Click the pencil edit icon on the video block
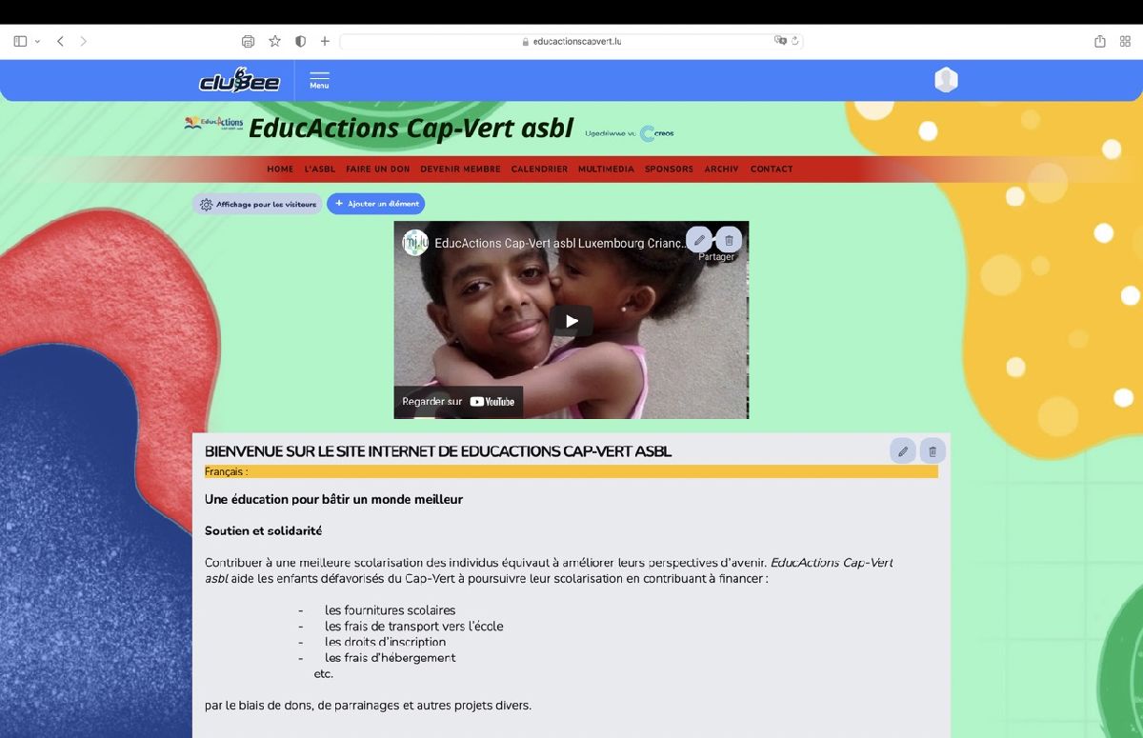Image resolution: width=1143 pixels, height=738 pixels. [x=700, y=240]
